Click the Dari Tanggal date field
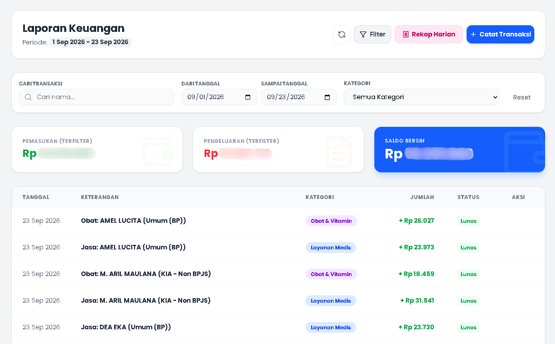The image size is (555, 344). [219, 97]
